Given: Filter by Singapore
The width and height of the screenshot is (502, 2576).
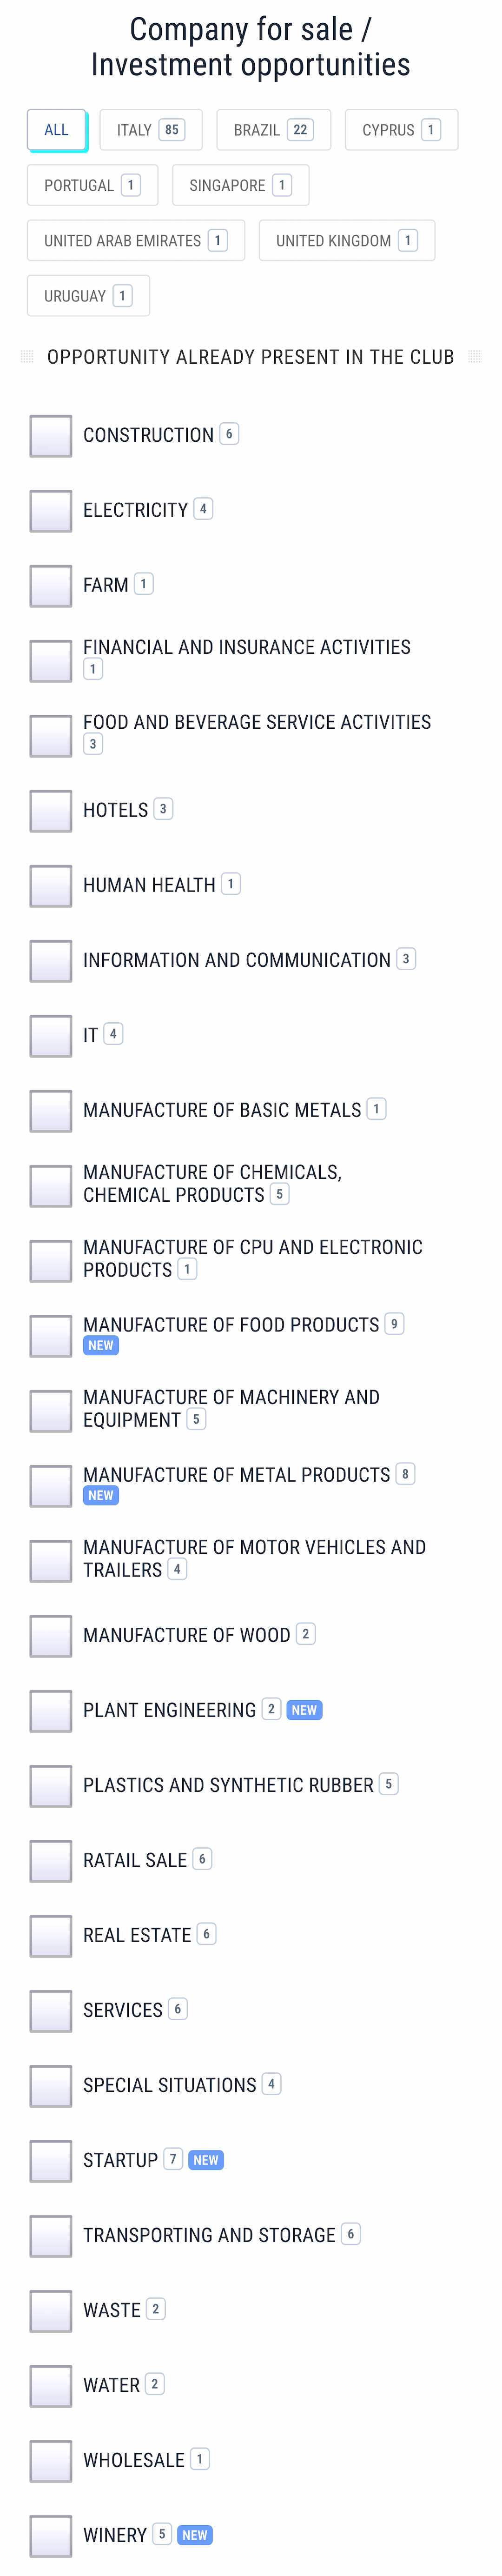Looking at the screenshot, I should 240,185.
